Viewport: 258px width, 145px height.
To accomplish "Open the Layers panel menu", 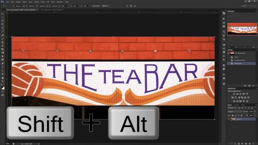I will (x=256, y=105).
